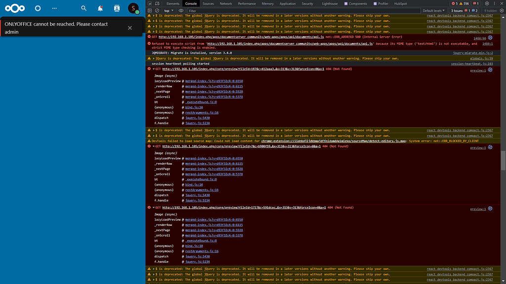506x284 pixels.
Task: Open the Contacts menu icon
Action: click(x=117, y=8)
